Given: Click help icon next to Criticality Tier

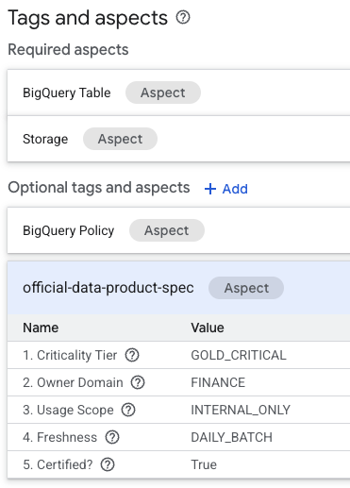Looking at the screenshot, I should coord(132,355).
